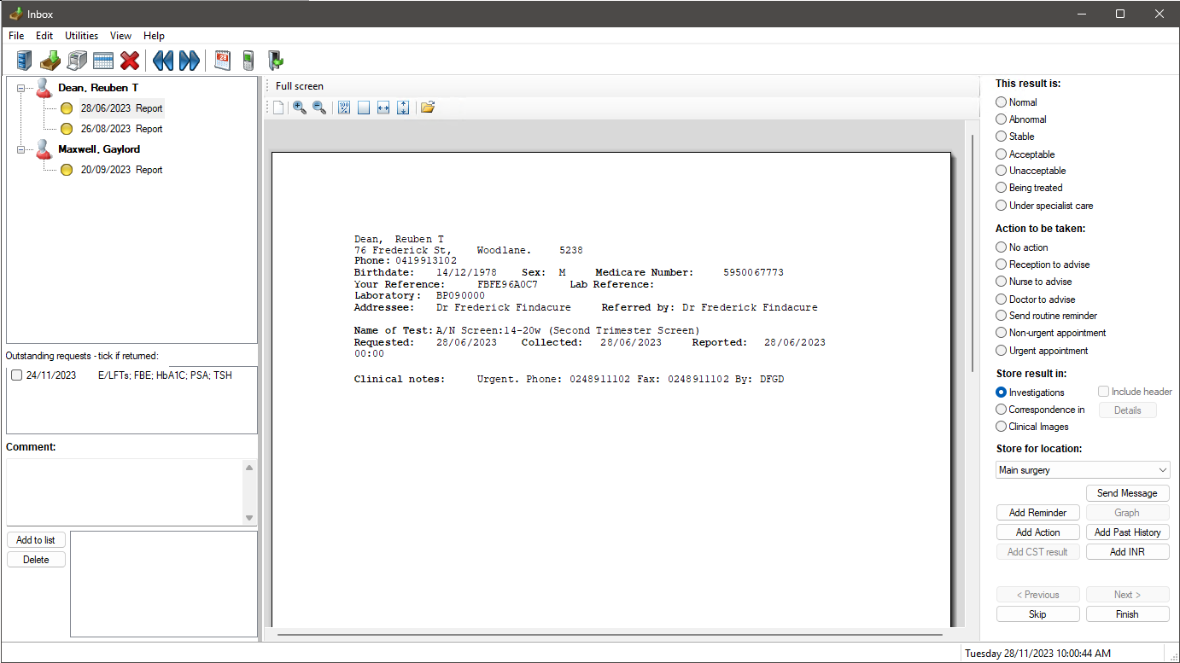Click the printer icon in main toolbar
This screenshot has width=1180, height=663.
(77, 61)
